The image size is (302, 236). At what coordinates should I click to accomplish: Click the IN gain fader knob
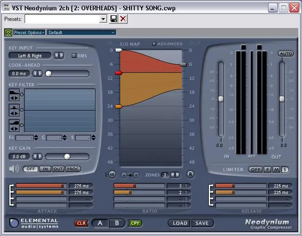[x=221, y=99]
